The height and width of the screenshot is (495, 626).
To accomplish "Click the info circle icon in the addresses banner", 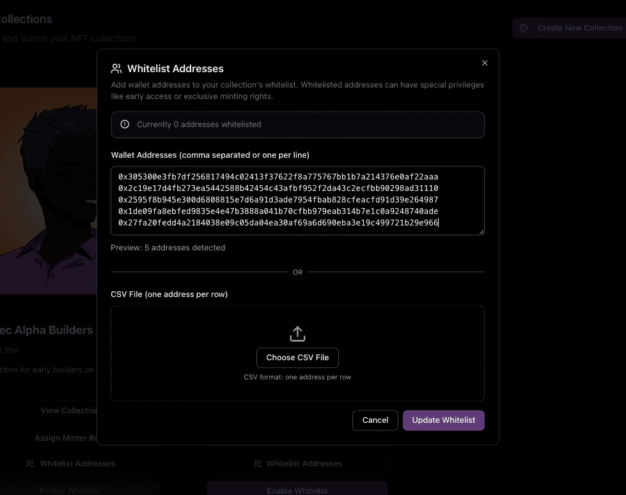I will (x=125, y=125).
